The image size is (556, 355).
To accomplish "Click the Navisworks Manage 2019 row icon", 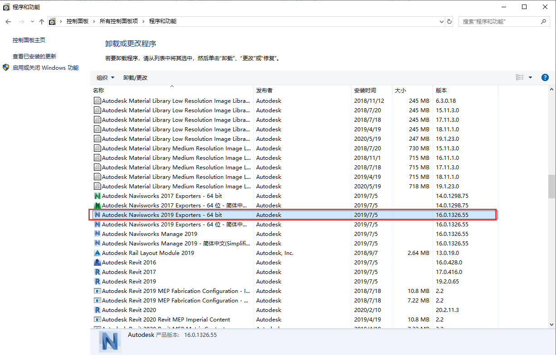I will (97, 234).
